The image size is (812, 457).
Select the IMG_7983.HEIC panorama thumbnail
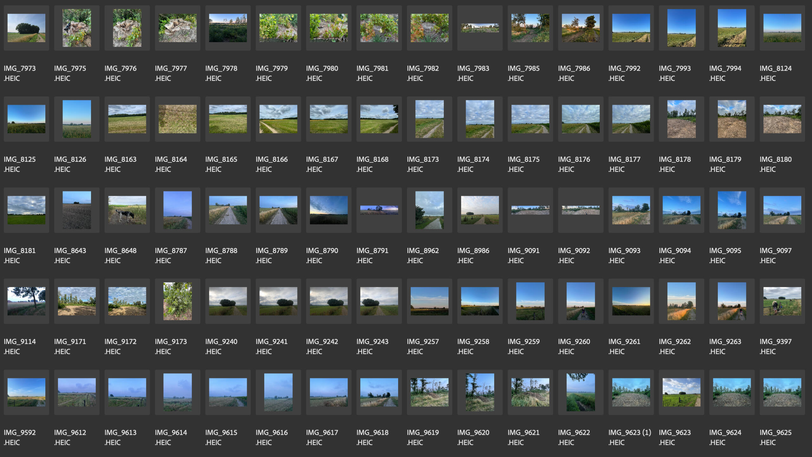point(480,28)
